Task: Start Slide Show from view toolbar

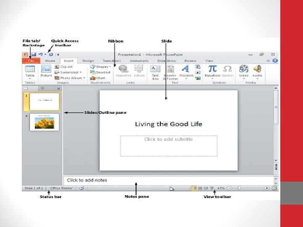Action: tap(212, 188)
